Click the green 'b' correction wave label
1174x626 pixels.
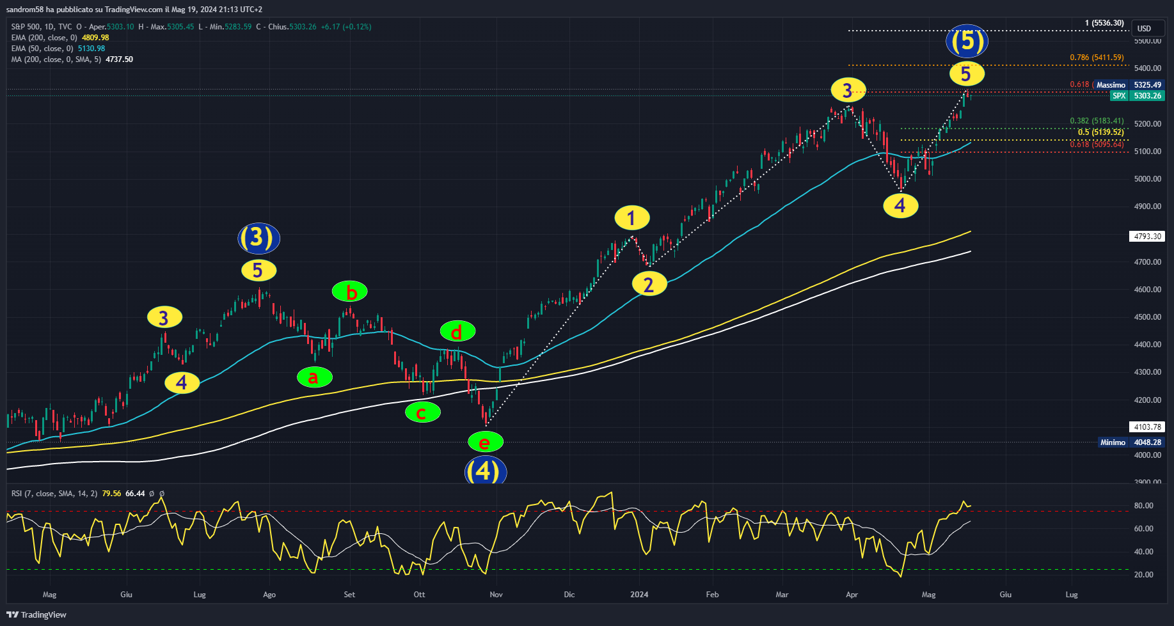349,292
